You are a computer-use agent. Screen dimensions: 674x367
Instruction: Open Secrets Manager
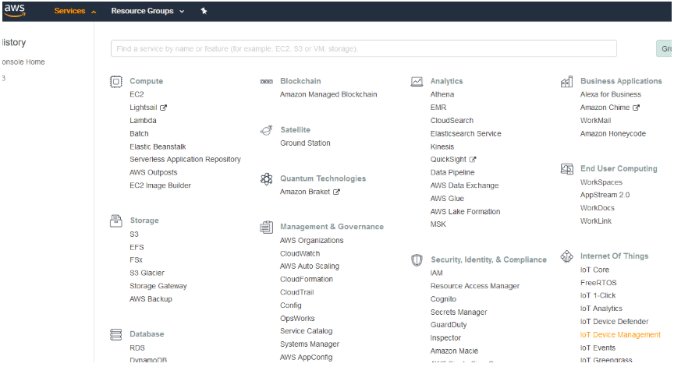click(459, 312)
